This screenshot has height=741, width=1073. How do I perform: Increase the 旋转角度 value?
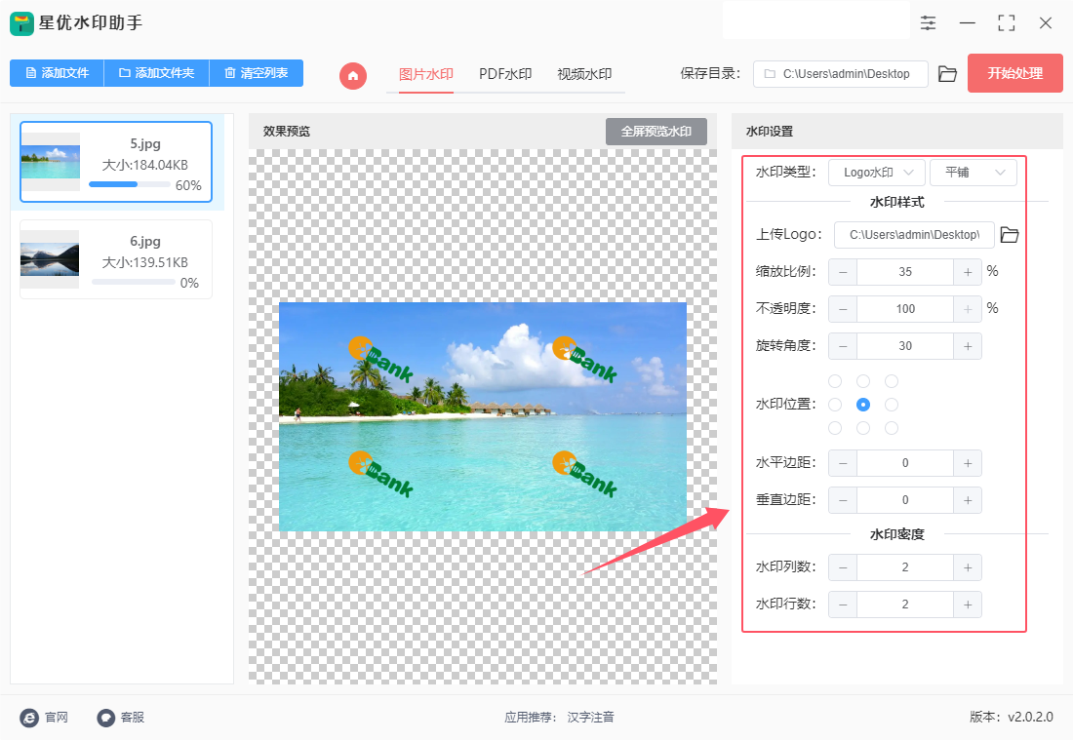(968, 346)
